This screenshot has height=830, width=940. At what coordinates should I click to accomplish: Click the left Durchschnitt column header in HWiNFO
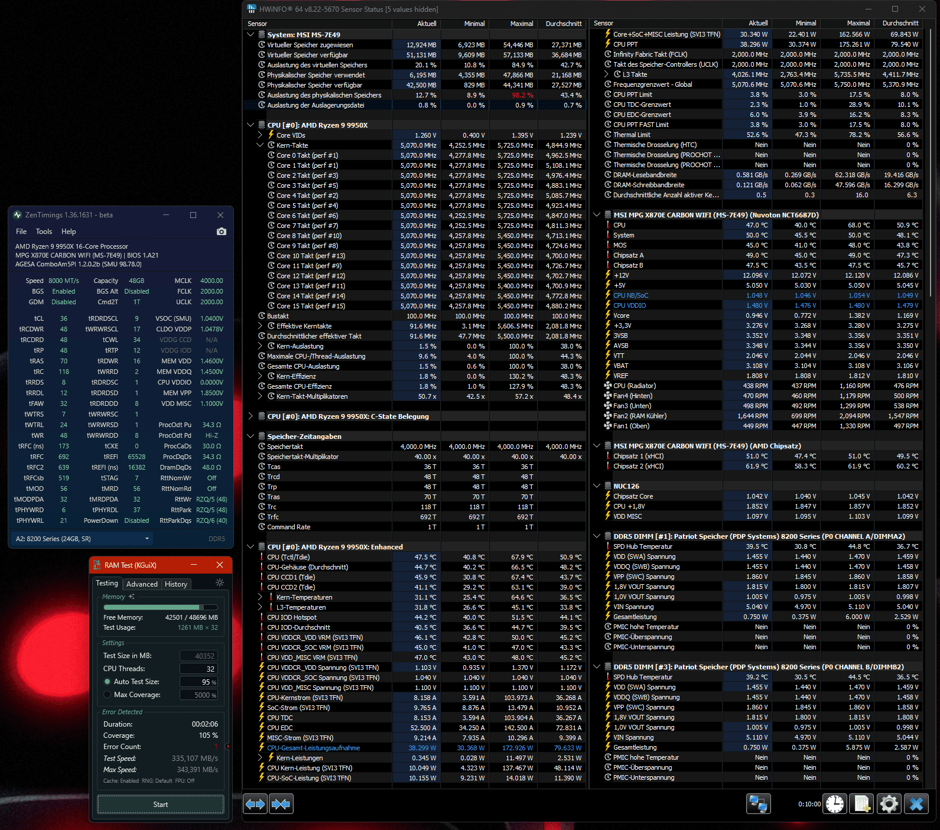point(561,24)
